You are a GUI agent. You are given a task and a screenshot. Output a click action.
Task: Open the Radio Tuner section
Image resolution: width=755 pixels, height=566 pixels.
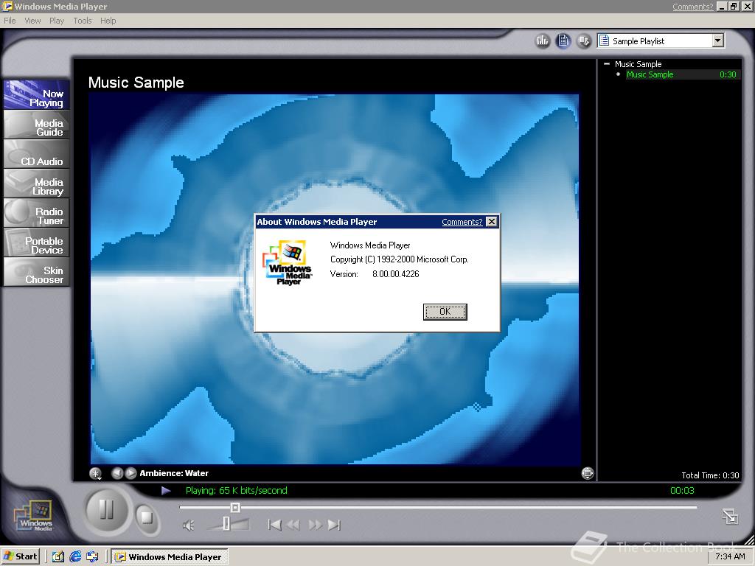37,213
